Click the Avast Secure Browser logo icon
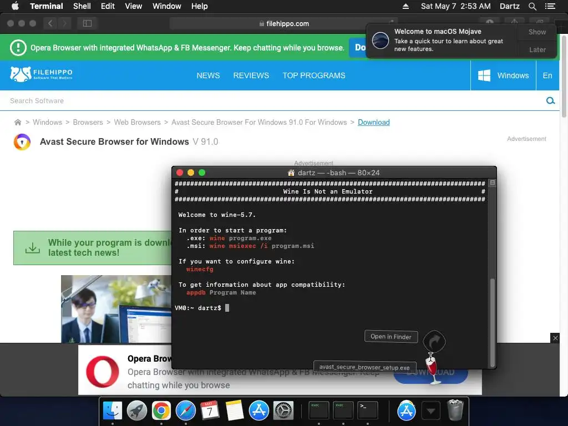Screen dimensions: 568x426 [22, 141]
